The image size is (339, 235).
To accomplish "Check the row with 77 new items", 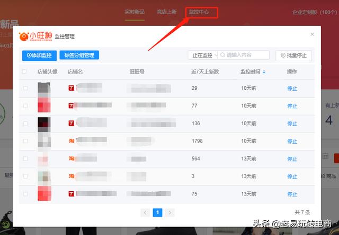I will click(x=25, y=106).
